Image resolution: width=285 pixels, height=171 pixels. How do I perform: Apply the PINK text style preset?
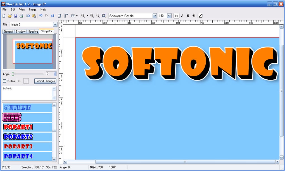(x=27, y=117)
